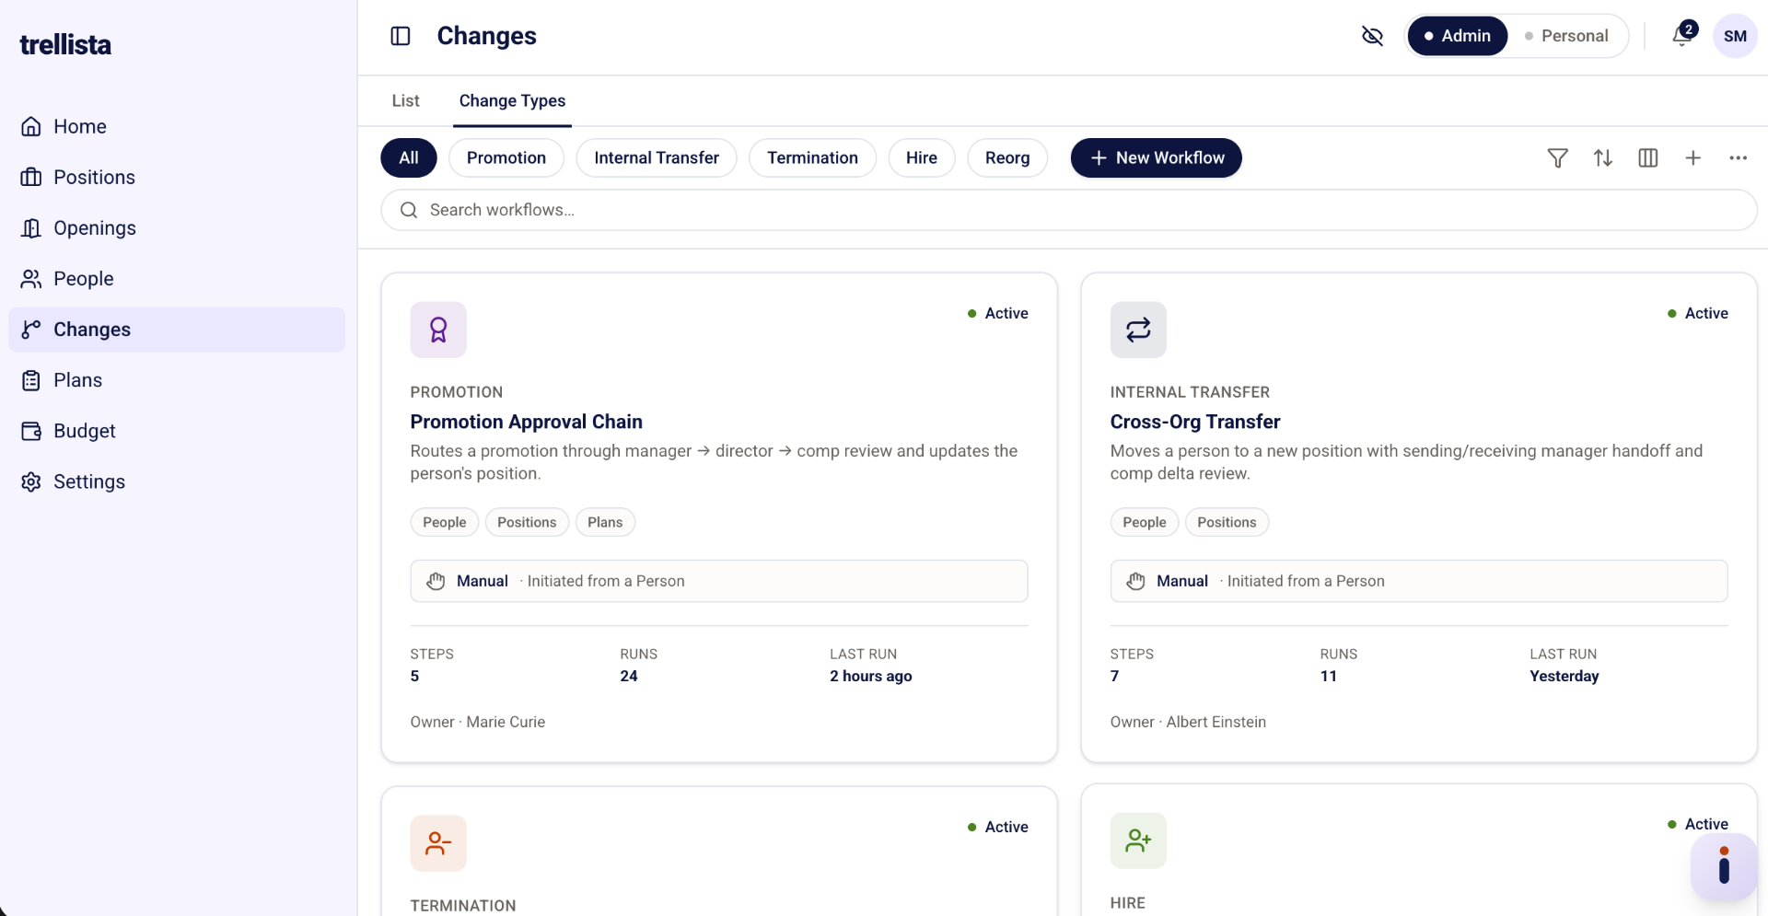The height and width of the screenshot is (916, 1768).
Task: Click the hidden-eye visibility icon
Action: coord(1372,36)
